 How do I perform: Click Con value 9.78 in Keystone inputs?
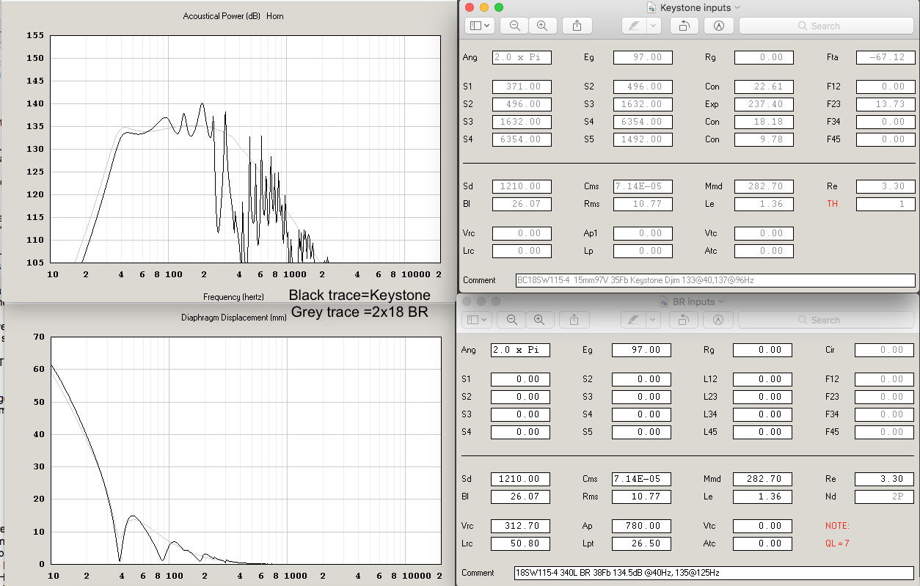coord(764,139)
